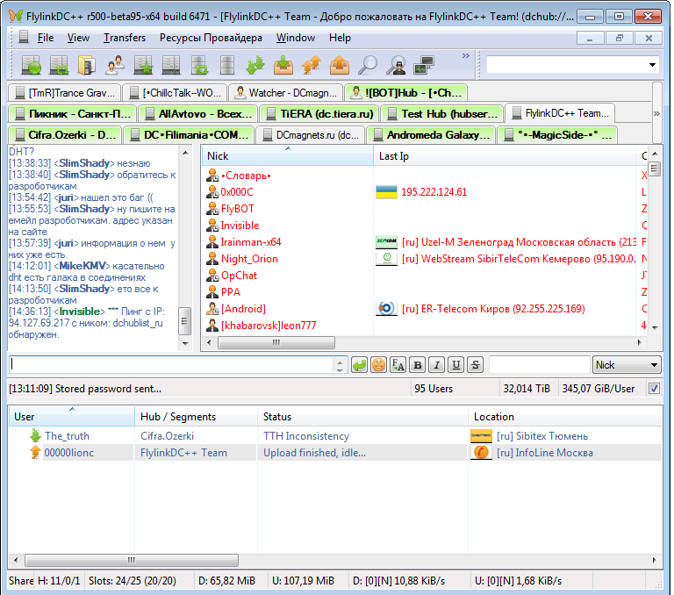
Task: Switch to Andromeda Galaxy tab
Action: point(431,134)
